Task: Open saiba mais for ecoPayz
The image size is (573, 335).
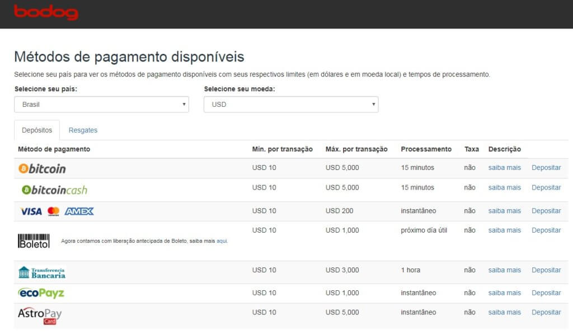Action: pyautogui.click(x=504, y=292)
